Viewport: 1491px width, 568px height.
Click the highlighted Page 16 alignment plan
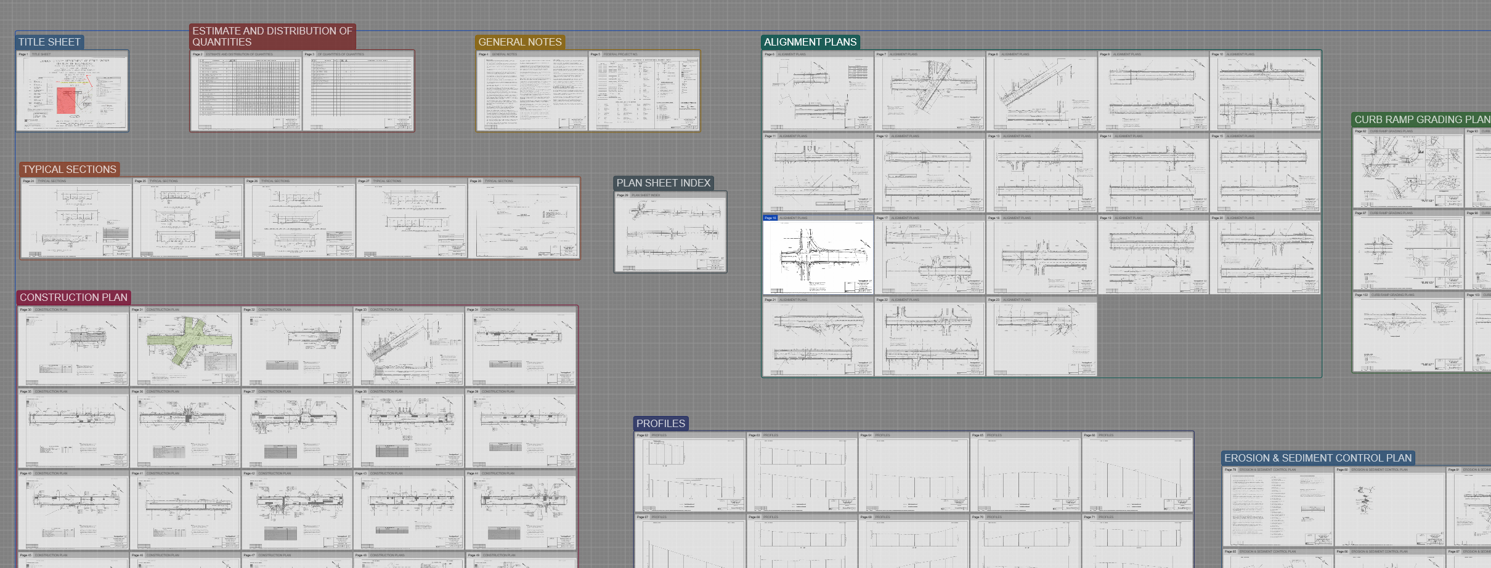point(818,255)
